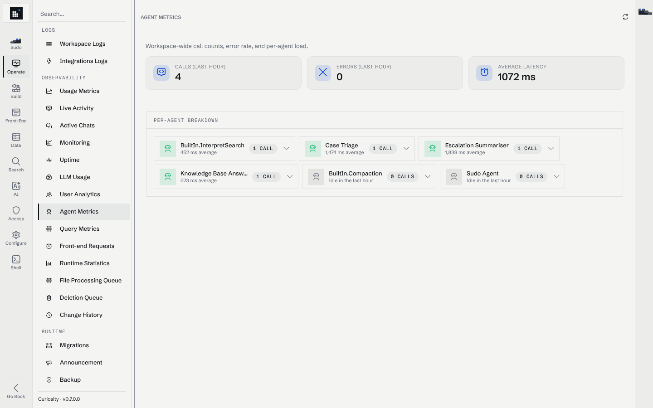
Task: Open Live Activity page
Action: coord(84,108)
